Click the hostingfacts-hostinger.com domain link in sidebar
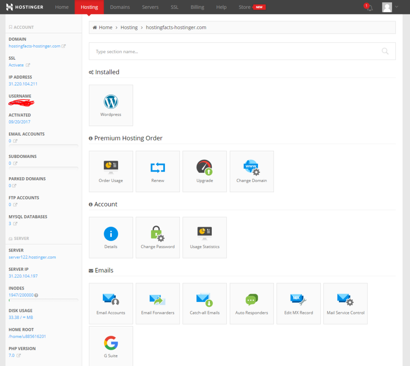Screen dimensions: 410x366 coord(34,46)
